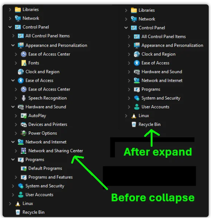
Task: Click the Fonts folder icon
Action: [x=23, y=63]
